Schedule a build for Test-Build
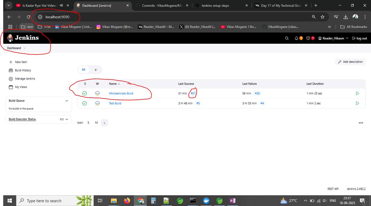Viewport: 371px width, 206px height. click(x=357, y=103)
